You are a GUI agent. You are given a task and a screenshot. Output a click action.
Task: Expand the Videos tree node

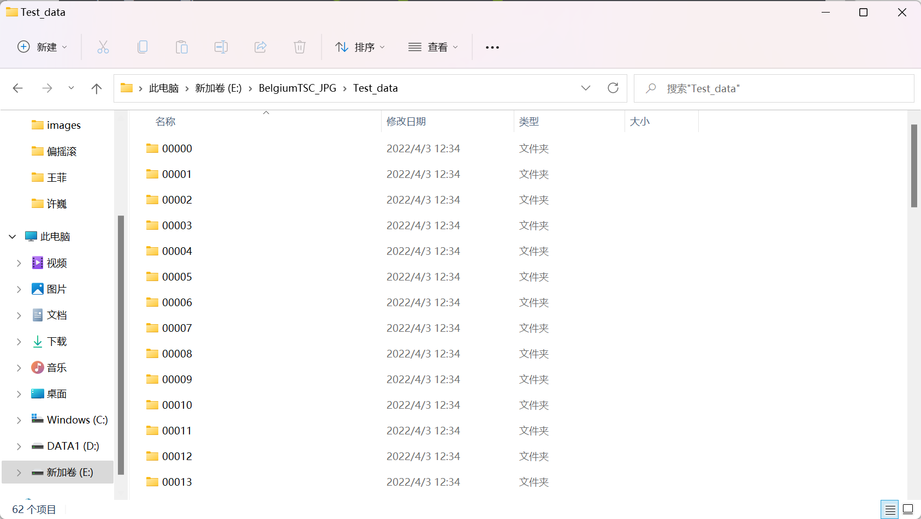[19, 263]
